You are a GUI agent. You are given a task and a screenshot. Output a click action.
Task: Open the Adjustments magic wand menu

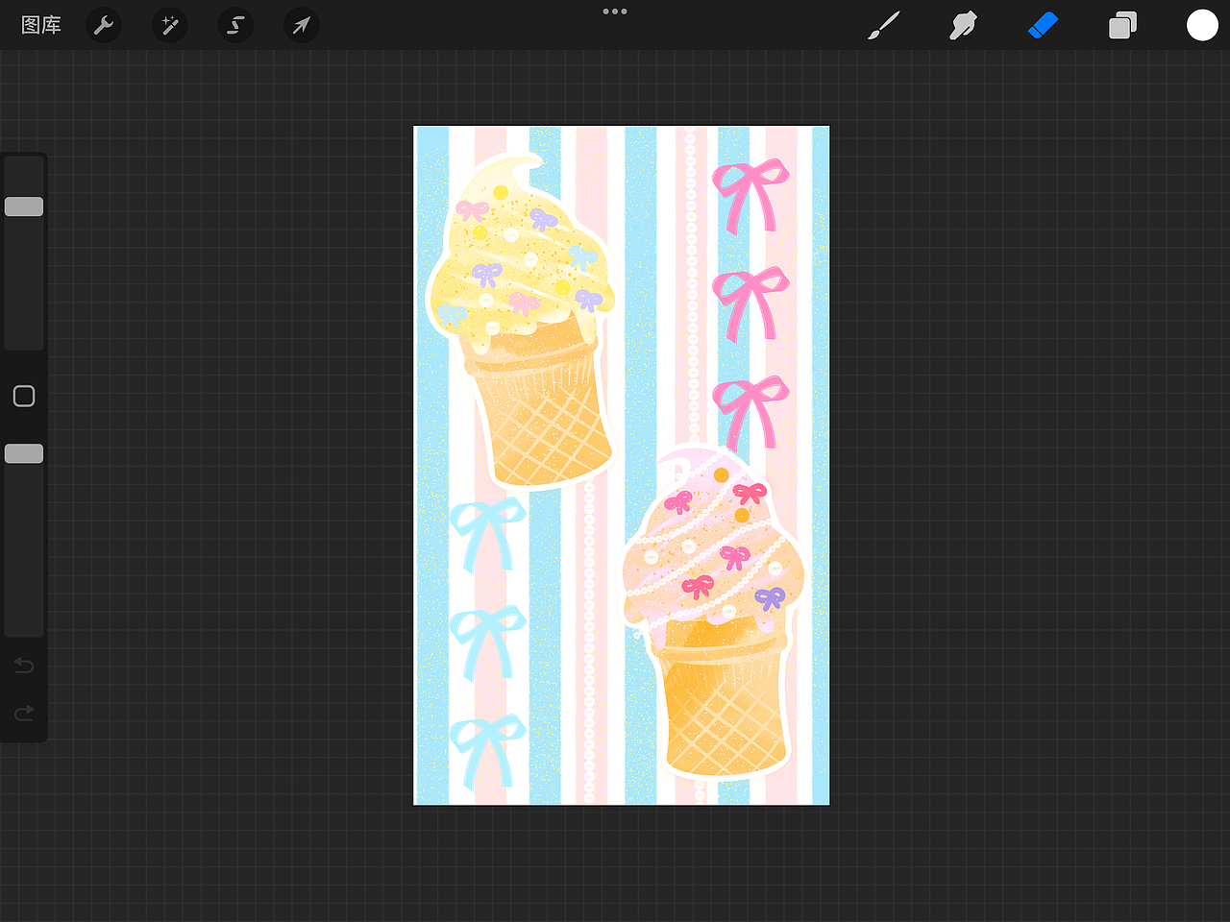pyautogui.click(x=170, y=25)
